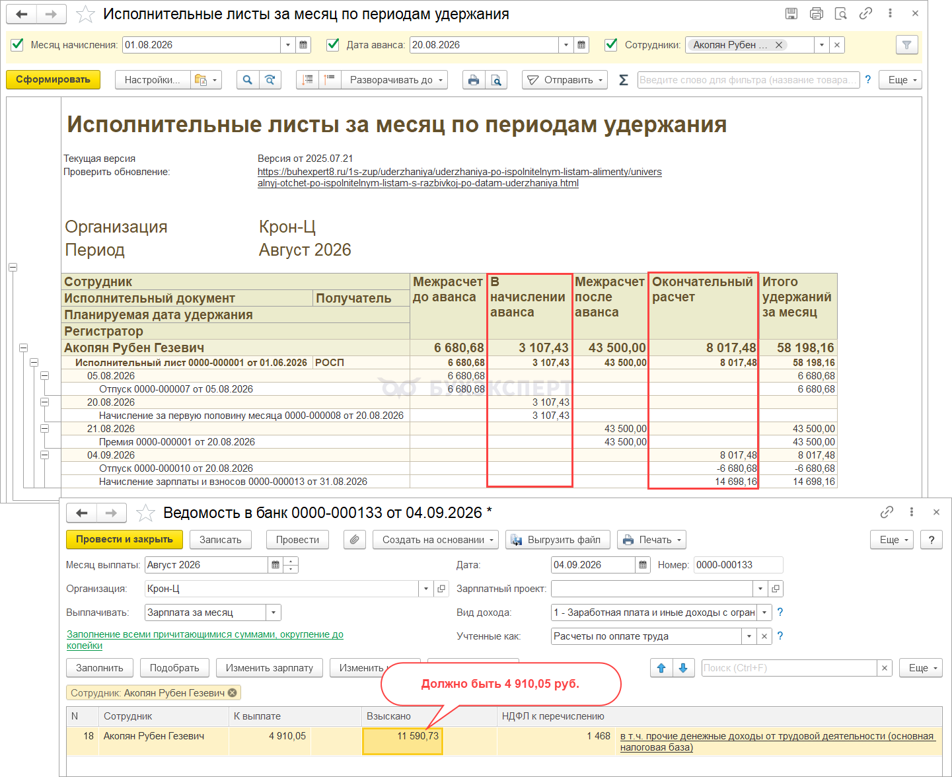The width and height of the screenshot is (952, 777).
Task: Move the row down with the blue arrow
Action: pos(683,668)
